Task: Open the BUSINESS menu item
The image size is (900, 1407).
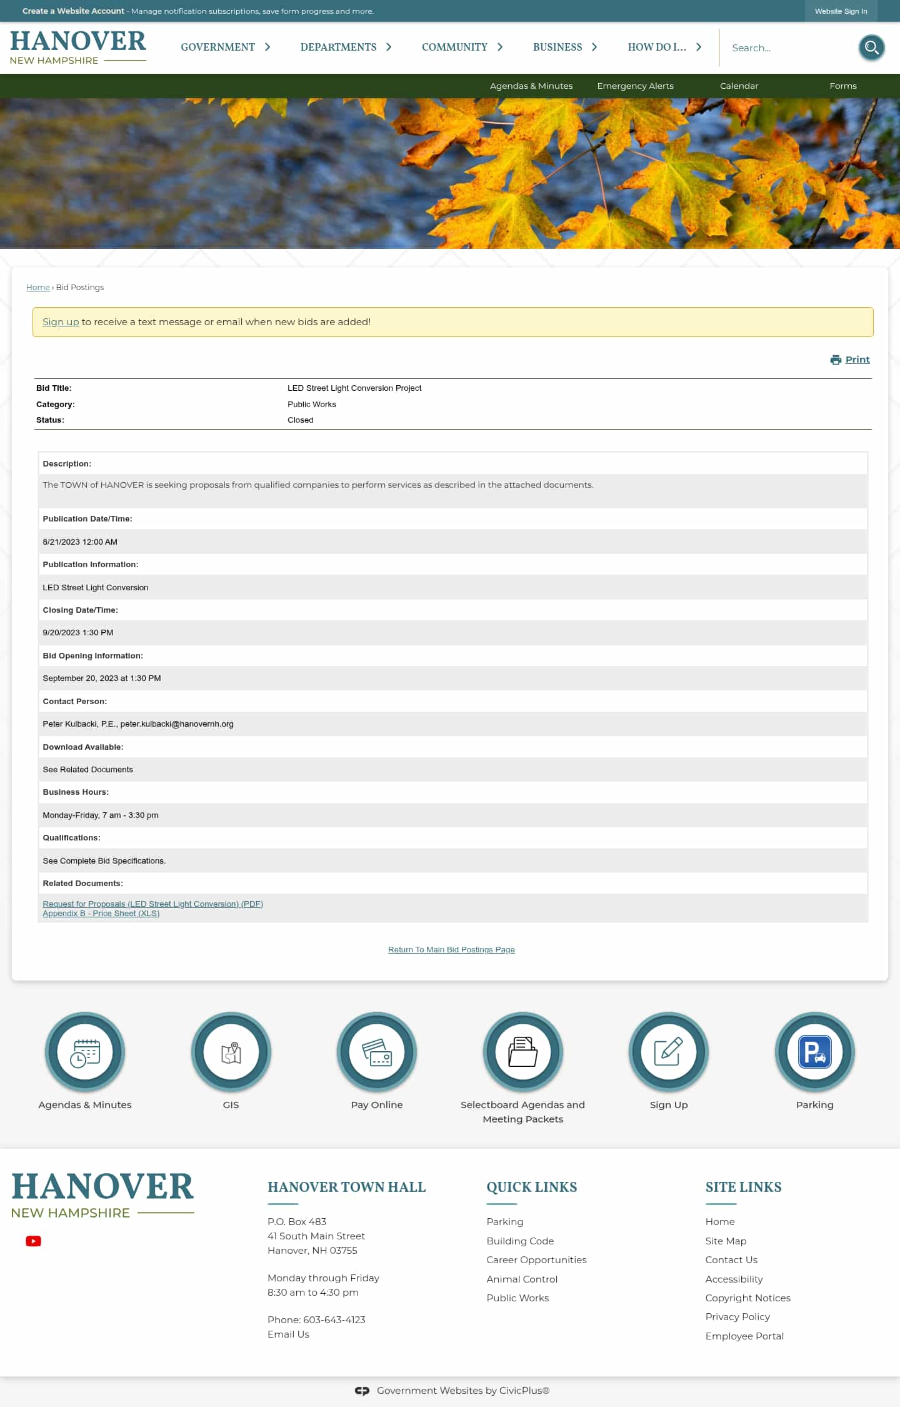Action: click(557, 47)
